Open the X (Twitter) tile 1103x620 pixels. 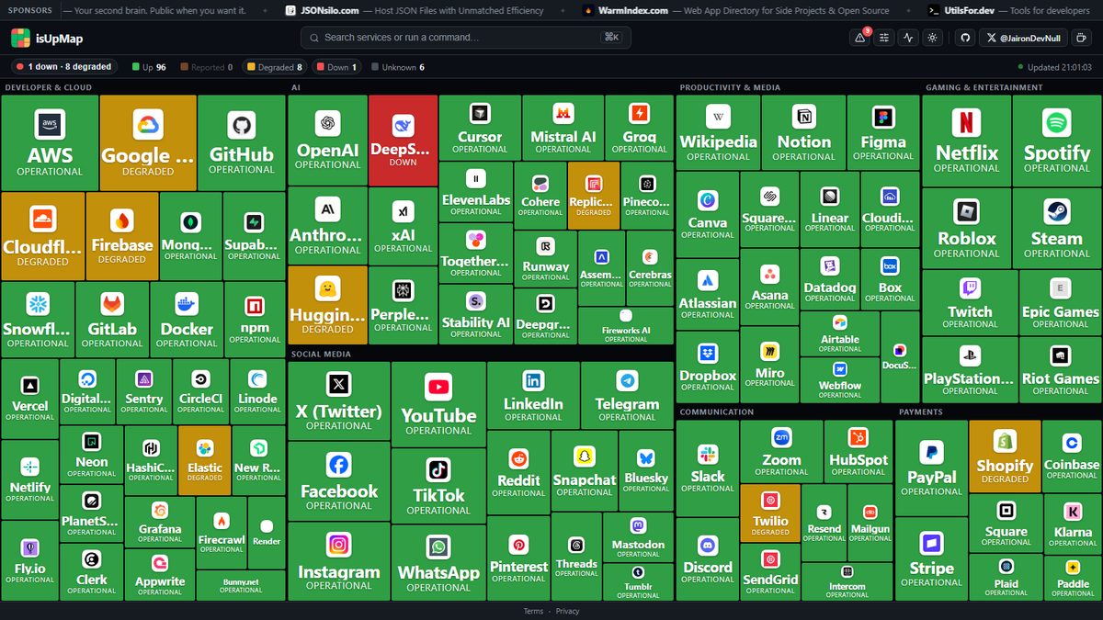339,400
